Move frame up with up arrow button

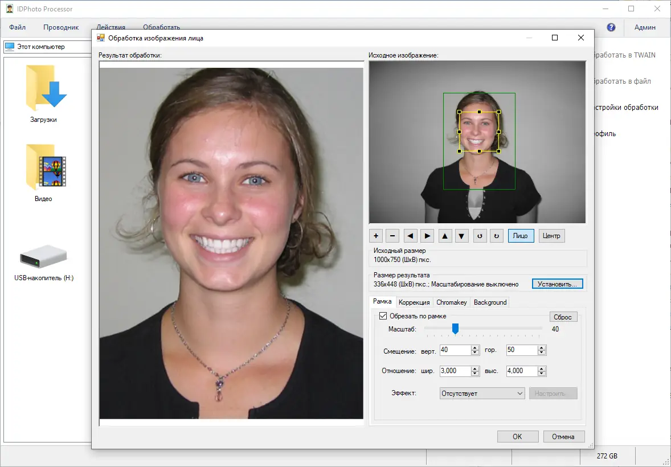point(445,236)
